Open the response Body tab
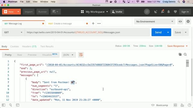 pos(4,46)
